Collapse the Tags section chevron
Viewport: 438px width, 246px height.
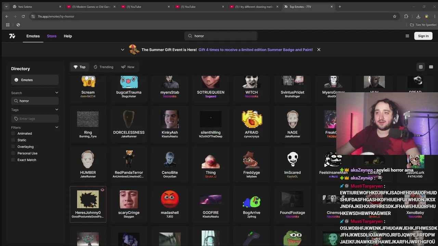57,109
